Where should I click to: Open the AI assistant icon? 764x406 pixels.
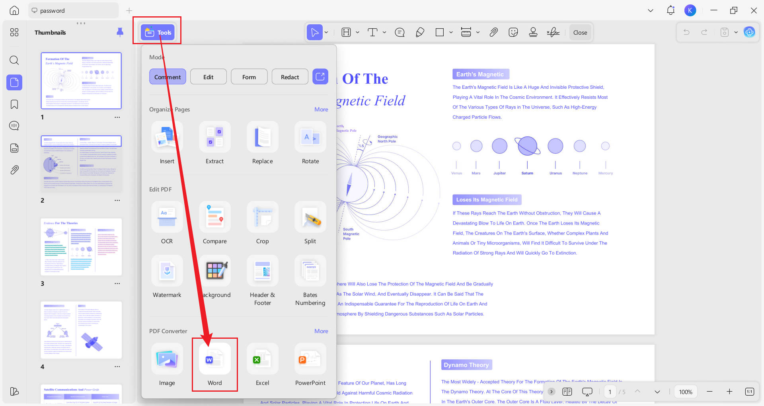[x=749, y=32]
